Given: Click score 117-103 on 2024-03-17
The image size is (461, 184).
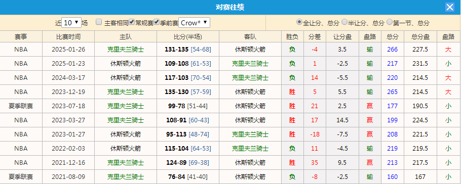Looking at the screenshot, I should pyautogui.click(x=176, y=78).
